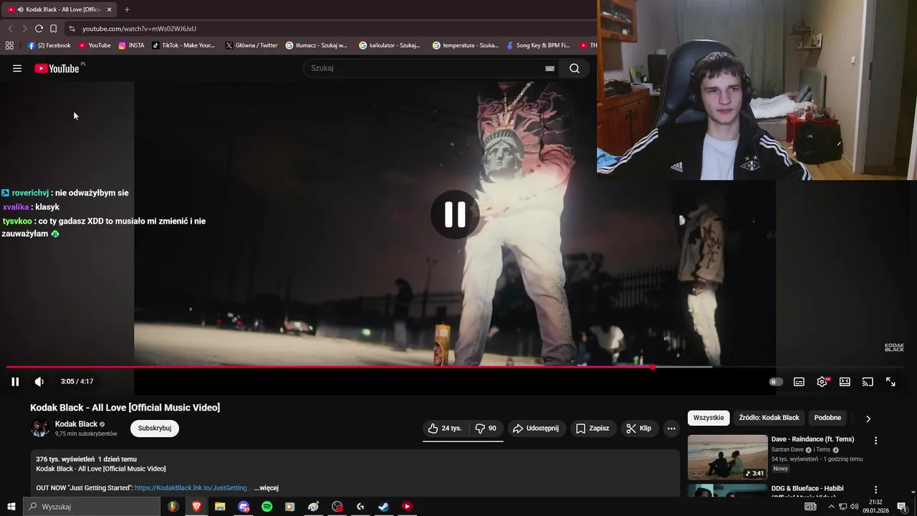Viewport: 917px width, 516px height.
Task: Open the Dave - Raindance (ft. Tems) title
Action: click(x=812, y=439)
